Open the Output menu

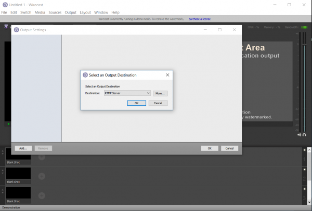click(70, 13)
